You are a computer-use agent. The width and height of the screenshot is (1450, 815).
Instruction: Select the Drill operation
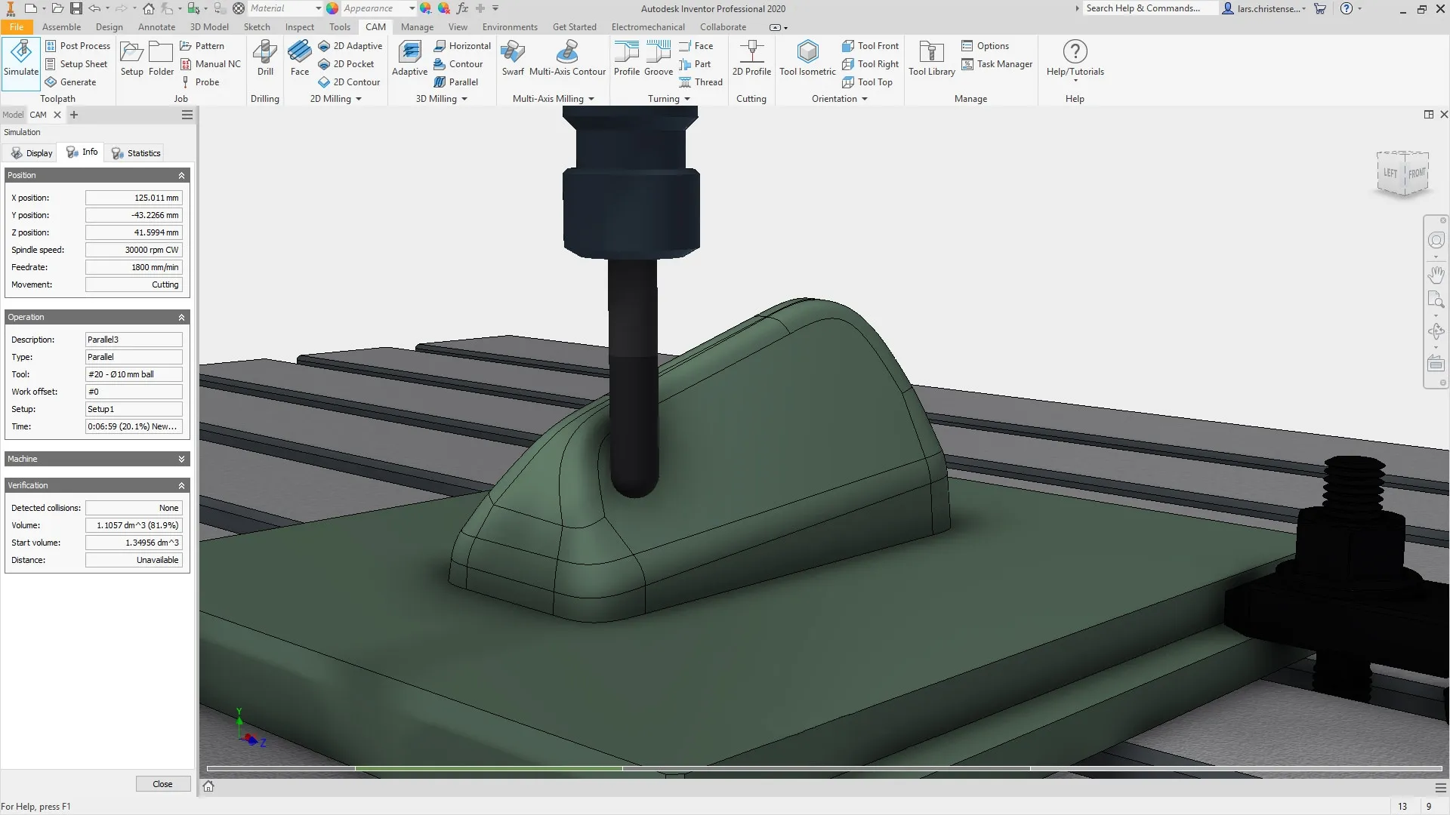(x=265, y=60)
